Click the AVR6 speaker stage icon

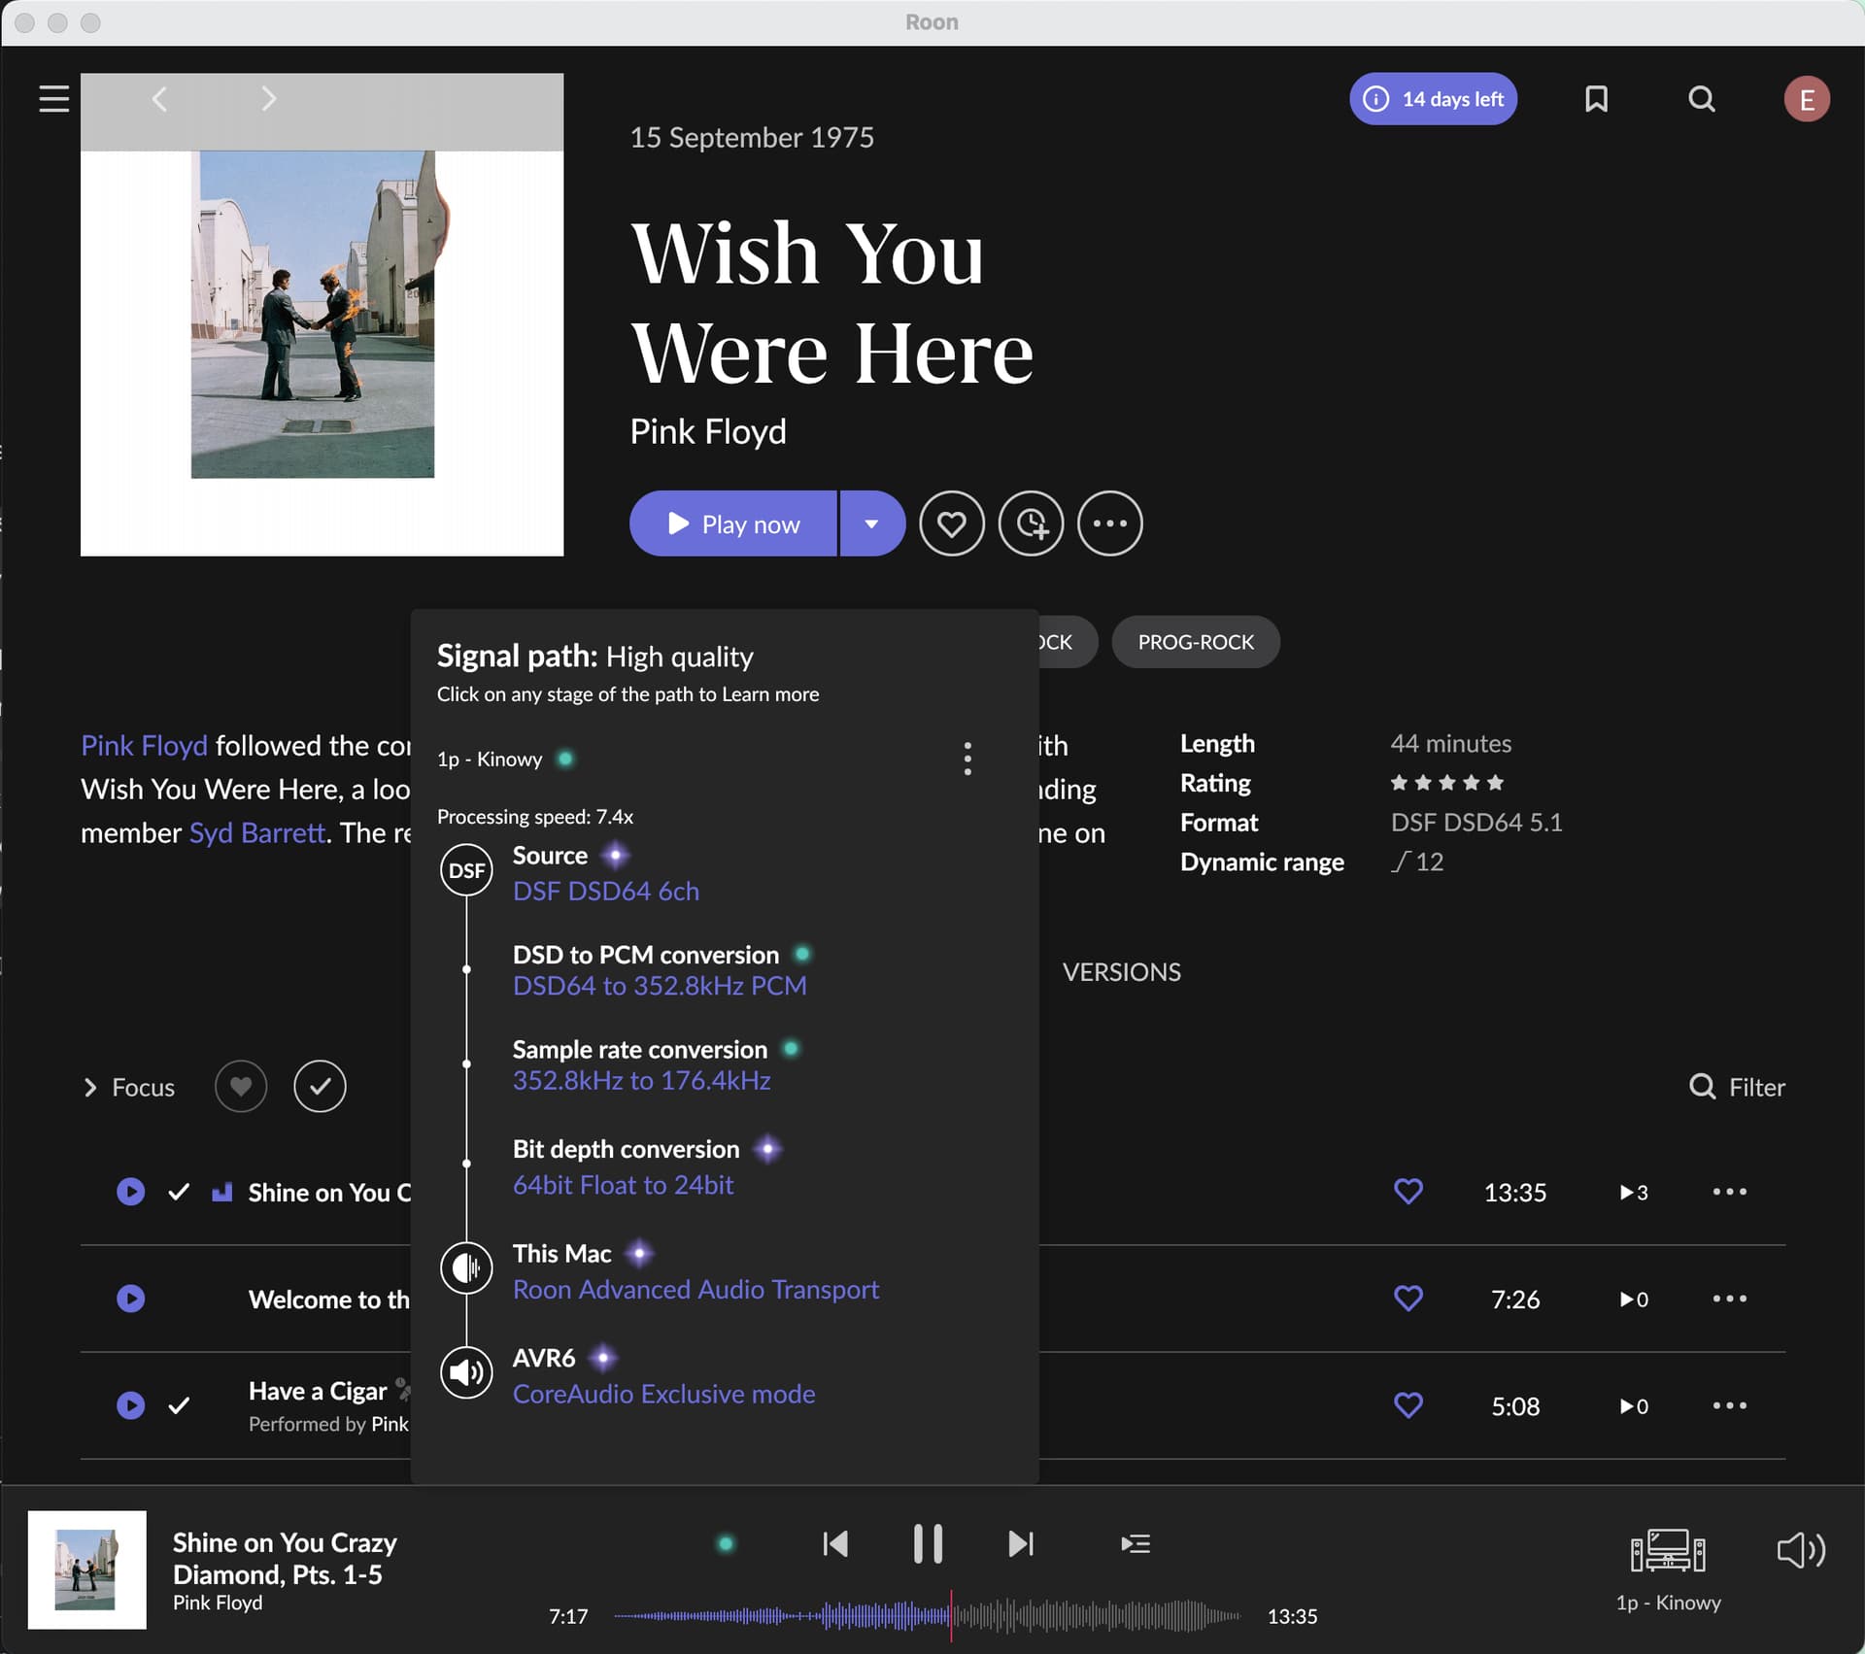466,1372
